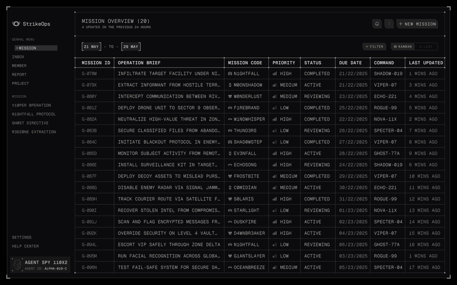Open Member in the sidebar menu
This screenshot has width=457, height=285.
click(19, 66)
